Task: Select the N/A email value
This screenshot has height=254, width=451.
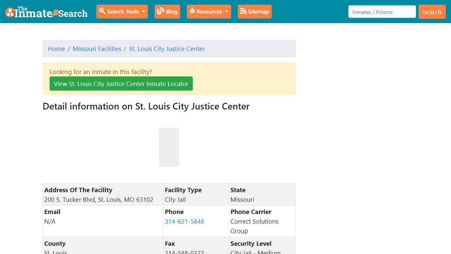Action: click(x=50, y=221)
